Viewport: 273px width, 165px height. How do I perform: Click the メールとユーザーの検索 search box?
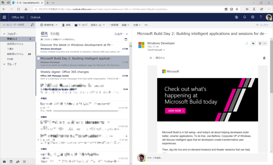(15, 25)
